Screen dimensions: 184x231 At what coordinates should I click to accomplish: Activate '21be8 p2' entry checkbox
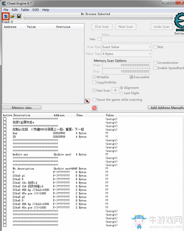pyautogui.click(x=5, y=197)
